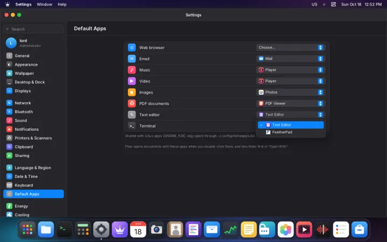This screenshot has width=387, height=242.
Task: Click the Web browser row icon
Action: pos(132,47)
